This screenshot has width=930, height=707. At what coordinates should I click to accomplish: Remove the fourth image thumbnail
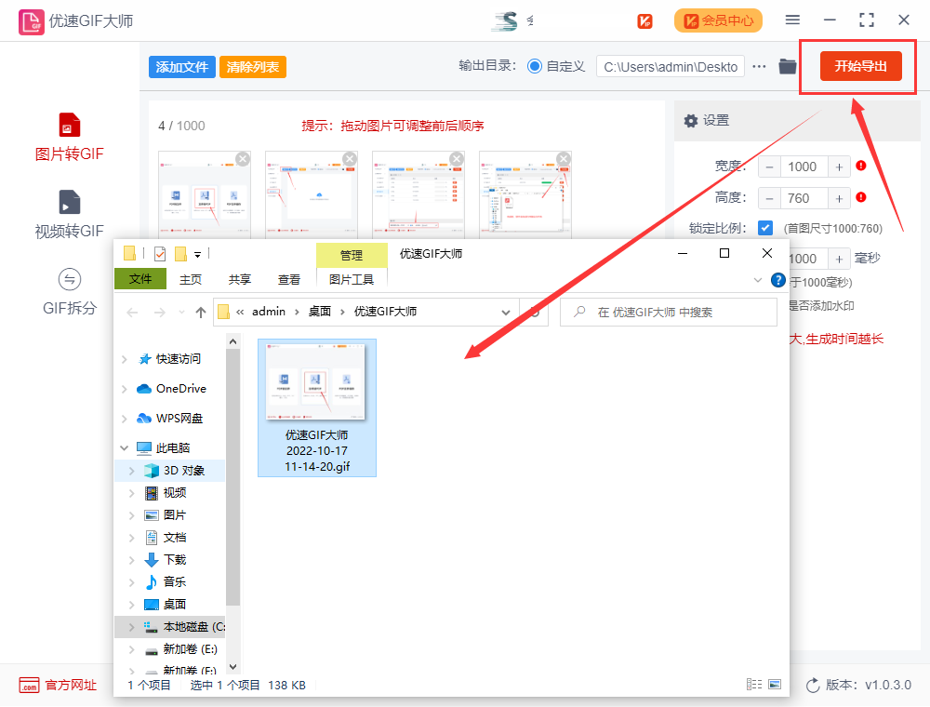click(564, 159)
